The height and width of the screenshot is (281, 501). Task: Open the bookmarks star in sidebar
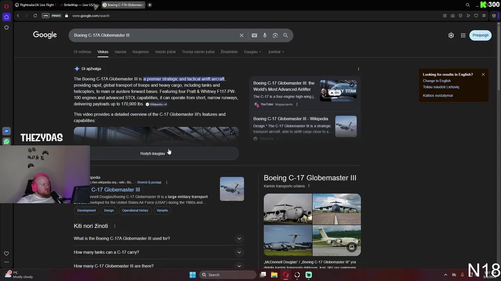(6, 27)
